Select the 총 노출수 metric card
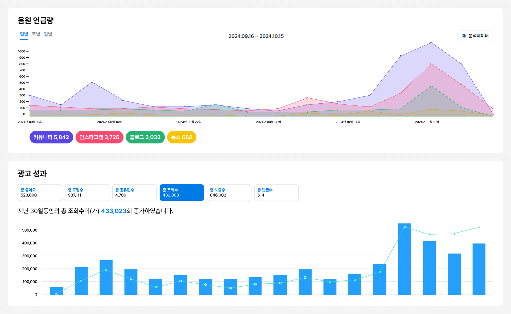This screenshot has height=314, width=511. click(229, 193)
